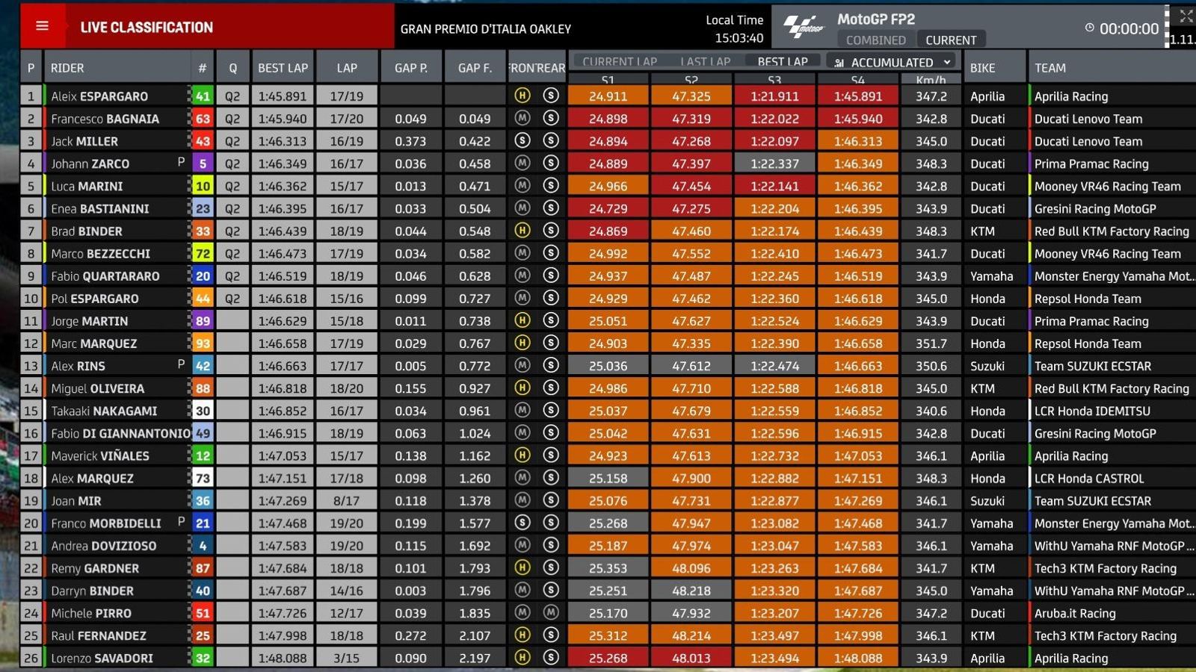Click the GAP F. column header
This screenshot has width=1196, height=672.
click(x=475, y=68)
